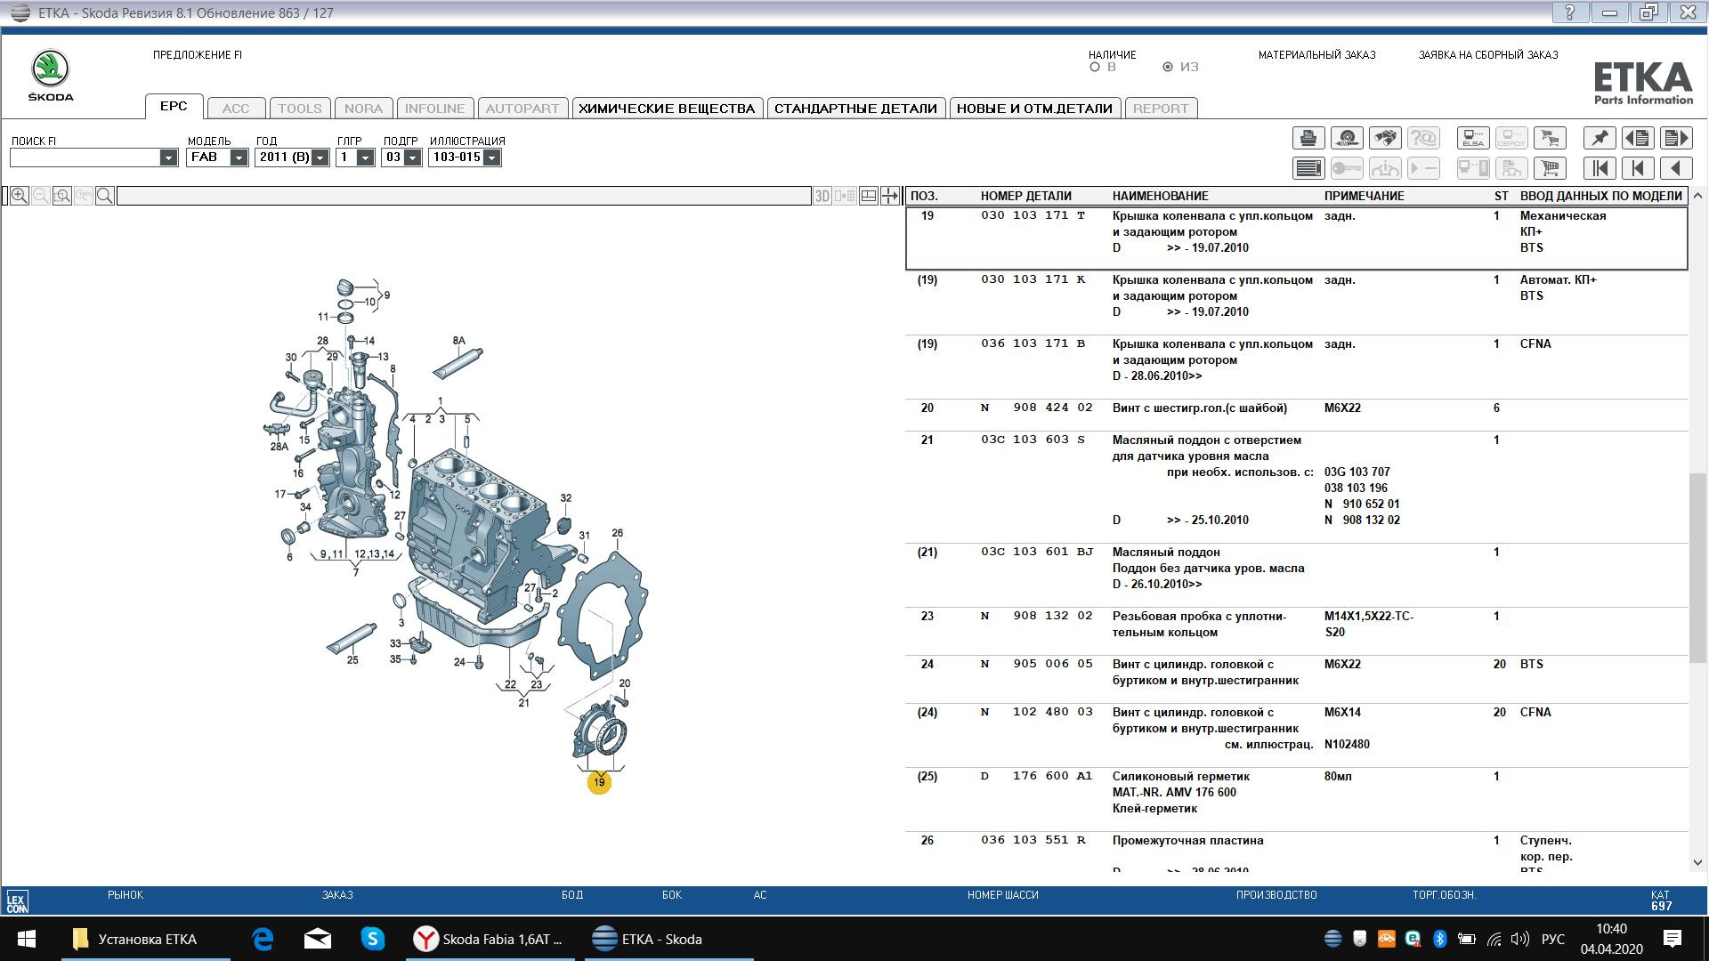The image size is (1709, 961).
Task: Go to the next illustration page icon
Action: [1675, 138]
